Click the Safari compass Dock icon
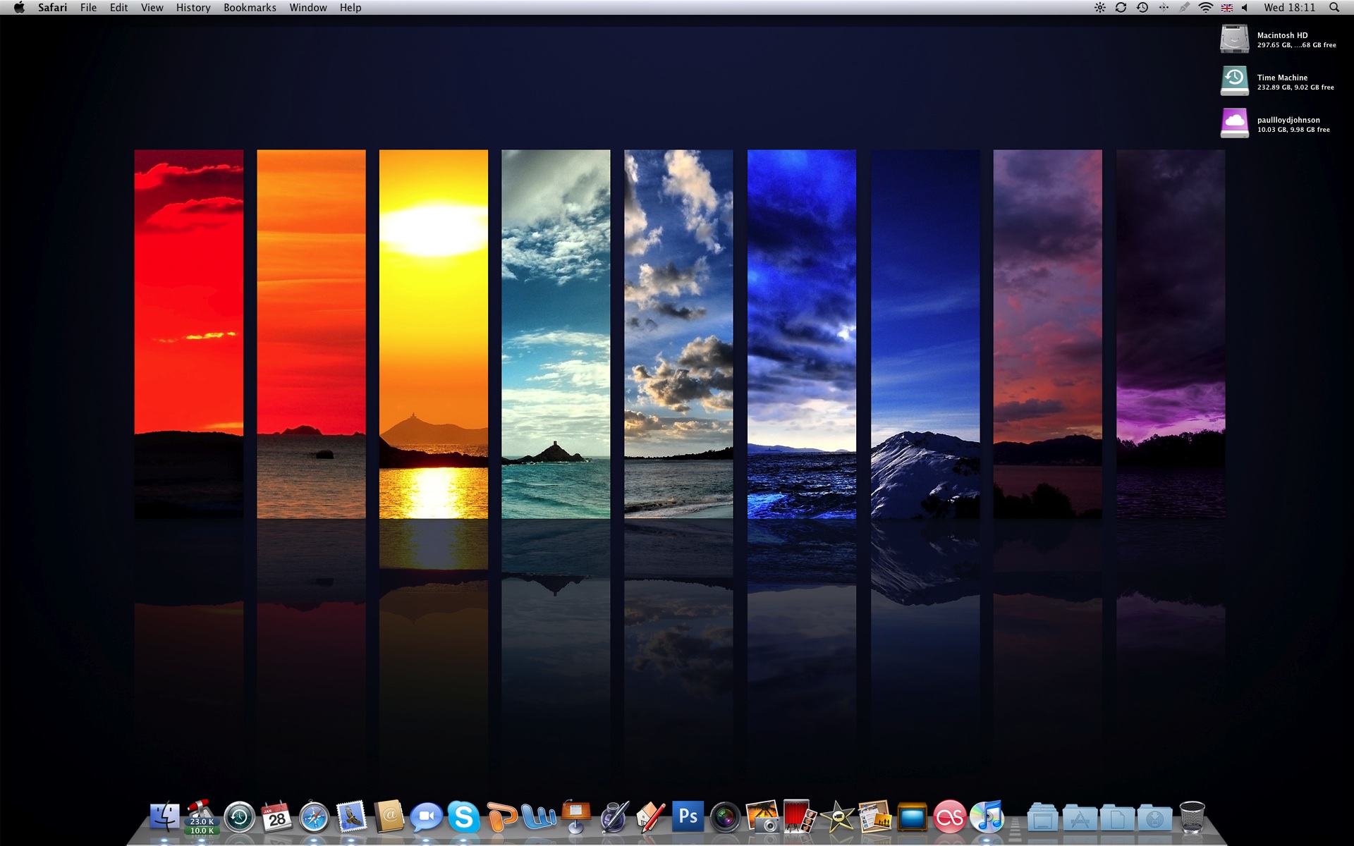This screenshot has height=846, width=1354. coord(314,817)
